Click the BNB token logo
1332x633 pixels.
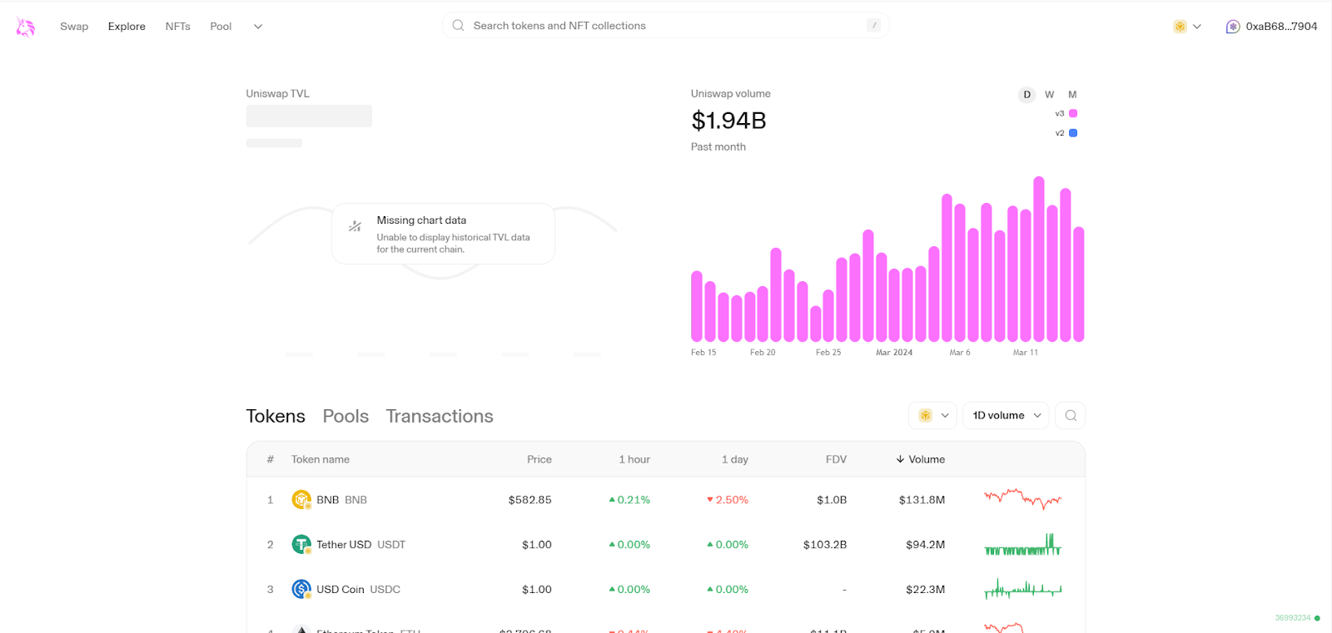[x=301, y=500]
